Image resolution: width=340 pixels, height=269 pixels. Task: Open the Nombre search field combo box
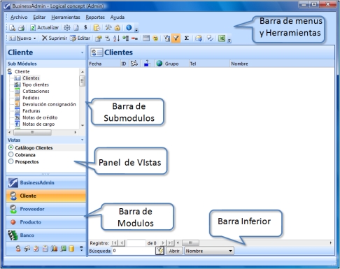coord(209,251)
